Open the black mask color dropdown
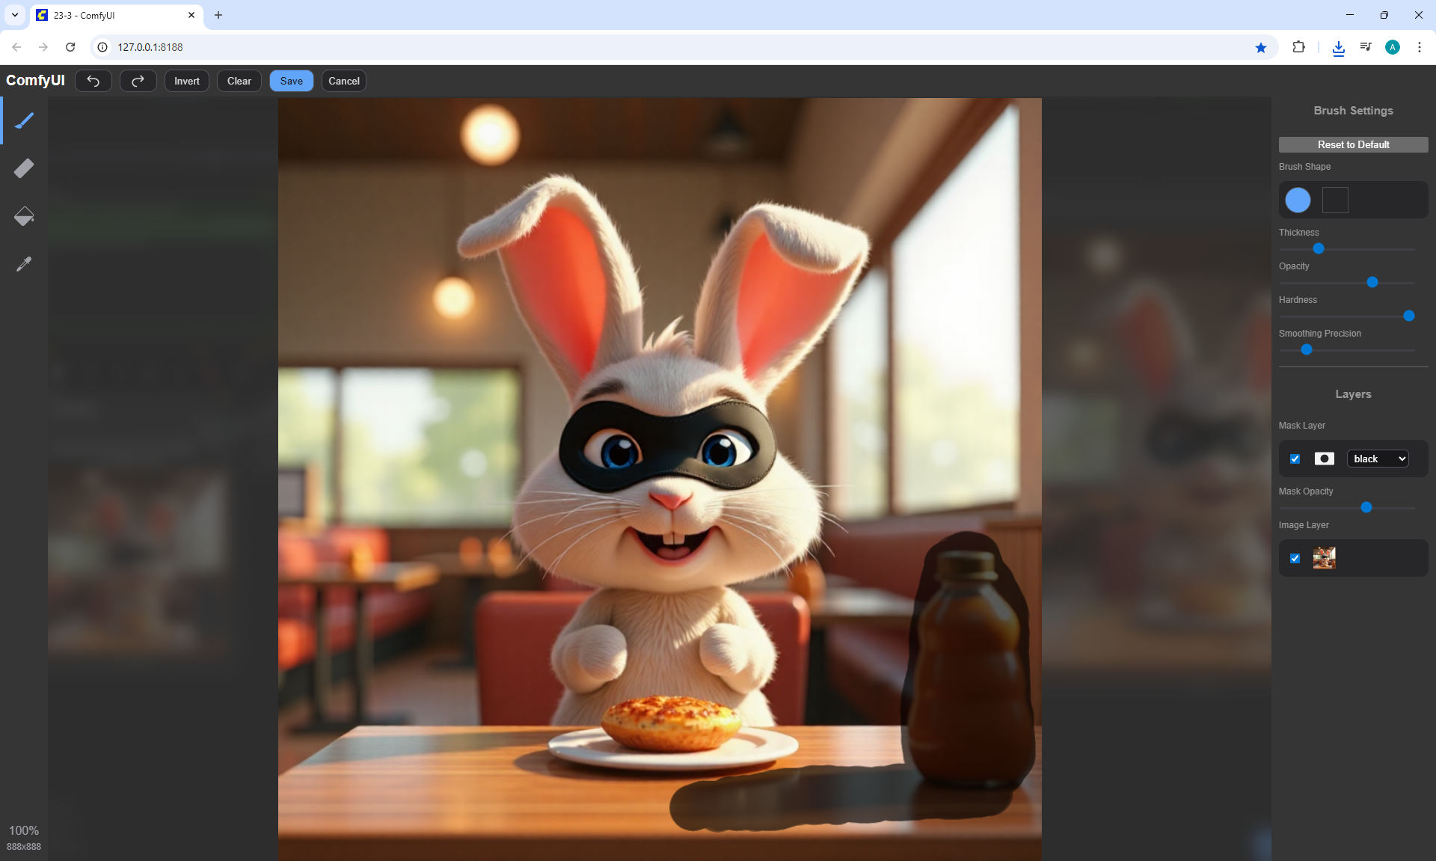The width and height of the screenshot is (1436, 861). [1378, 459]
